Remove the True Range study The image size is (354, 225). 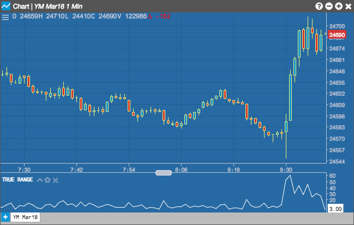[x=56, y=180]
